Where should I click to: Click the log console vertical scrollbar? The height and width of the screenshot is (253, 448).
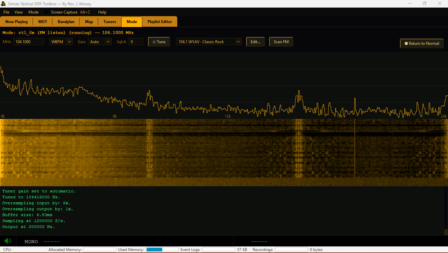pyautogui.click(x=446, y=211)
